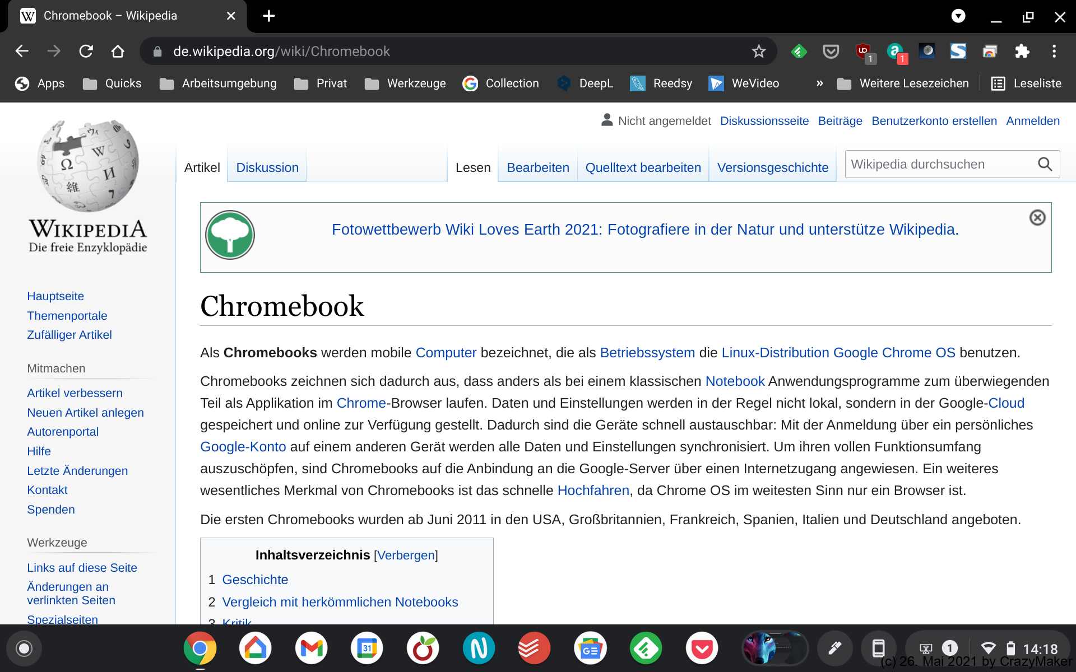Click the Wiki Loves Earth tree icon
Image resolution: width=1076 pixels, height=672 pixels.
click(x=230, y=235)
